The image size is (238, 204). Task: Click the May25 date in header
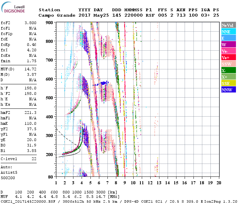point(101,15)
